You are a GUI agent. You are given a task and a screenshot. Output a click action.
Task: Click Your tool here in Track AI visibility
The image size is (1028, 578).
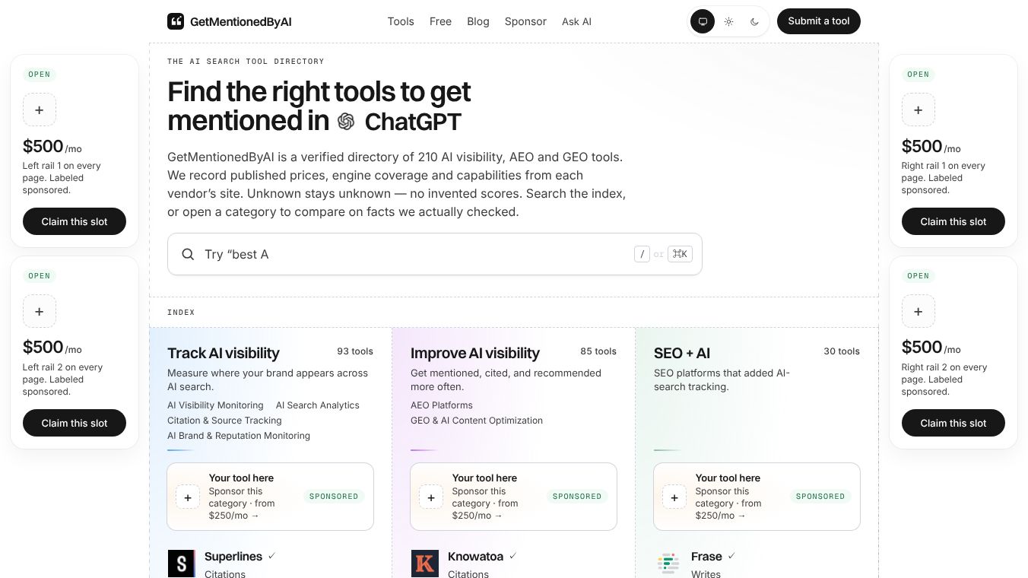(241, 478)
